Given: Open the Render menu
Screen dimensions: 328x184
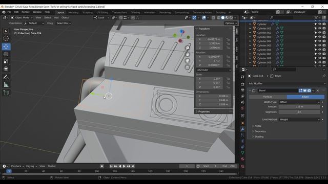Looking at the screenshot, I should click(26, 12).
